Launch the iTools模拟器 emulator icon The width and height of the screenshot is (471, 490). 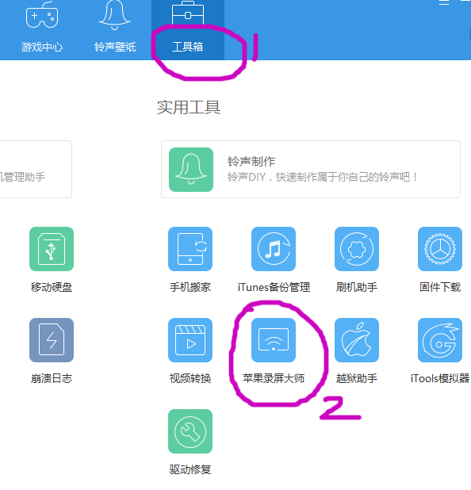[x=440, y=340]
